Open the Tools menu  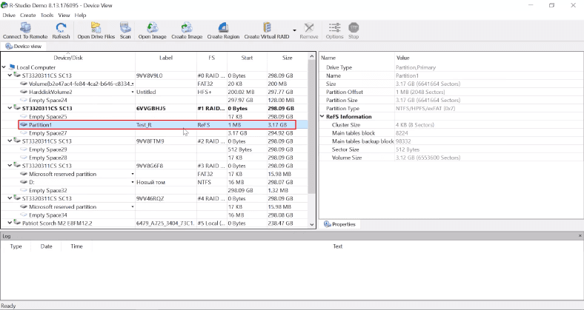(x=47, y=15)
